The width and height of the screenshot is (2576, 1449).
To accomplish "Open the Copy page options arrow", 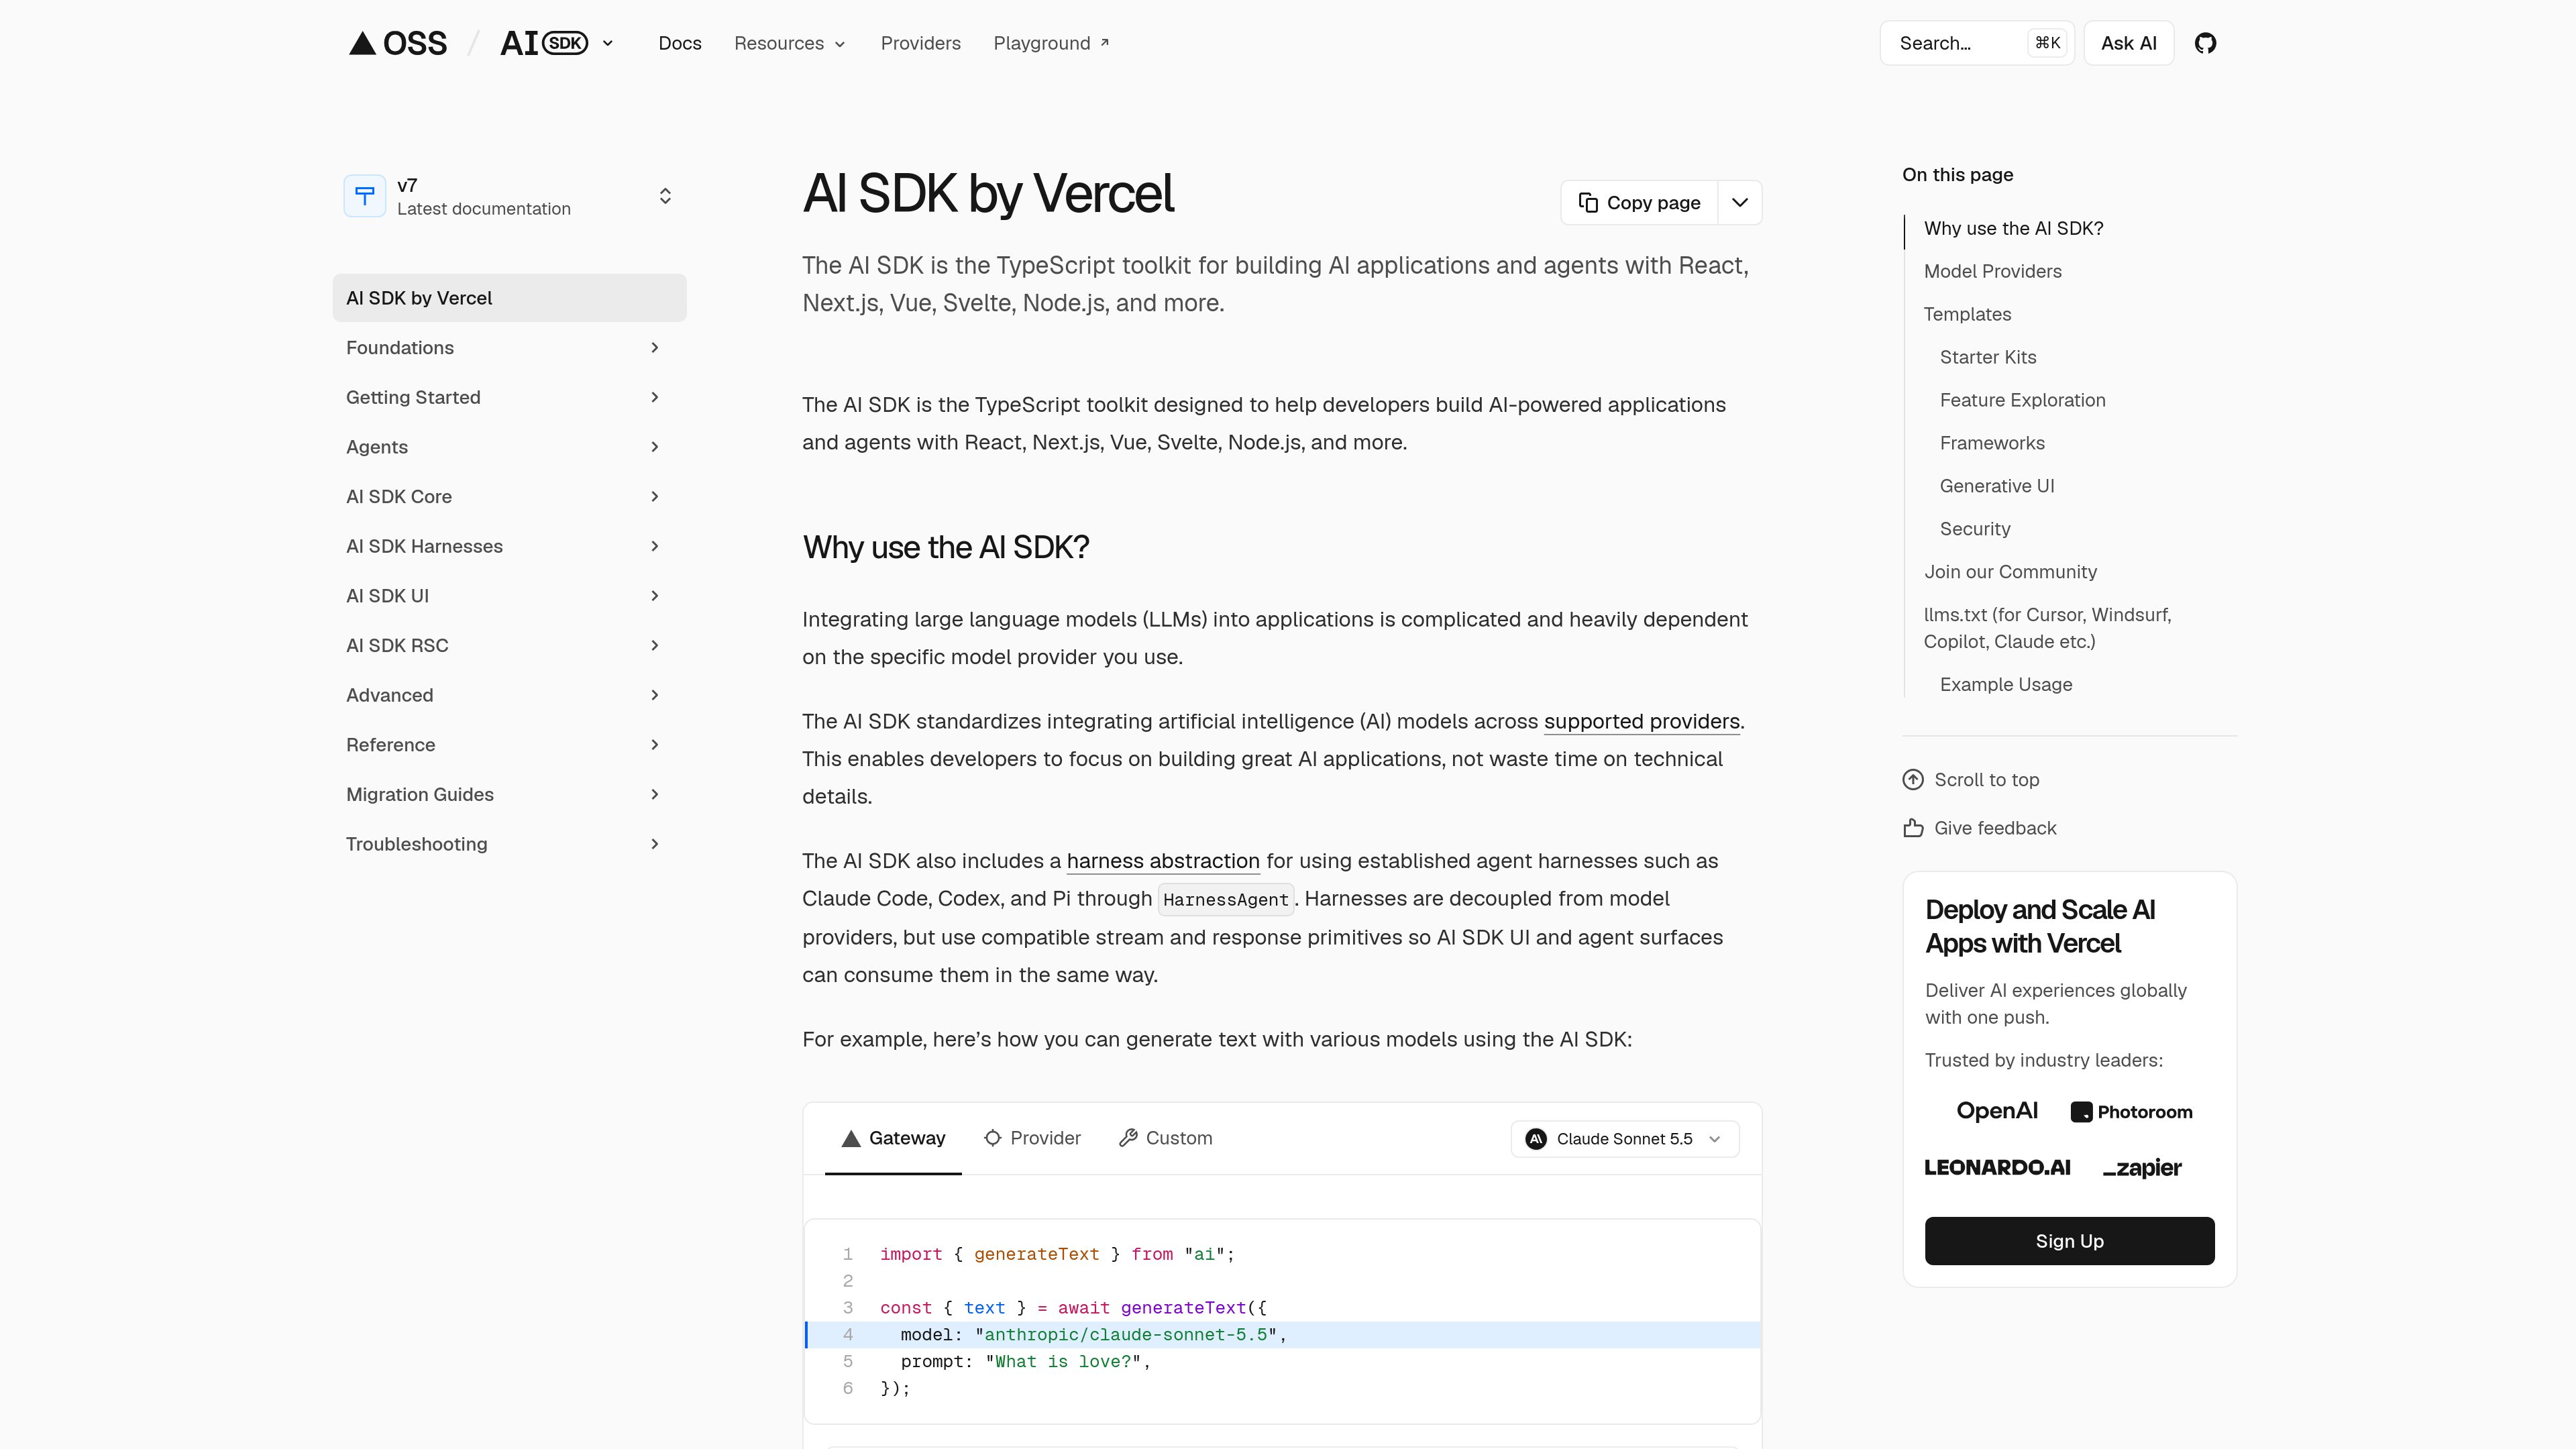I will [1740, 203].
